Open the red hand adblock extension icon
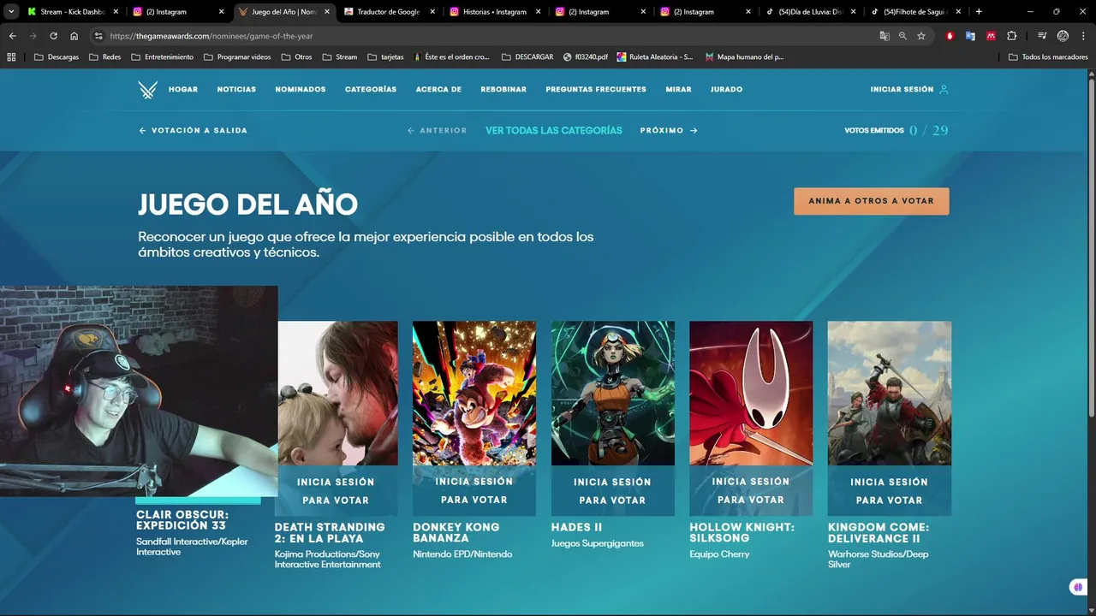The height and width of the screenshot is (616, 1096). [x=950, y=36]
